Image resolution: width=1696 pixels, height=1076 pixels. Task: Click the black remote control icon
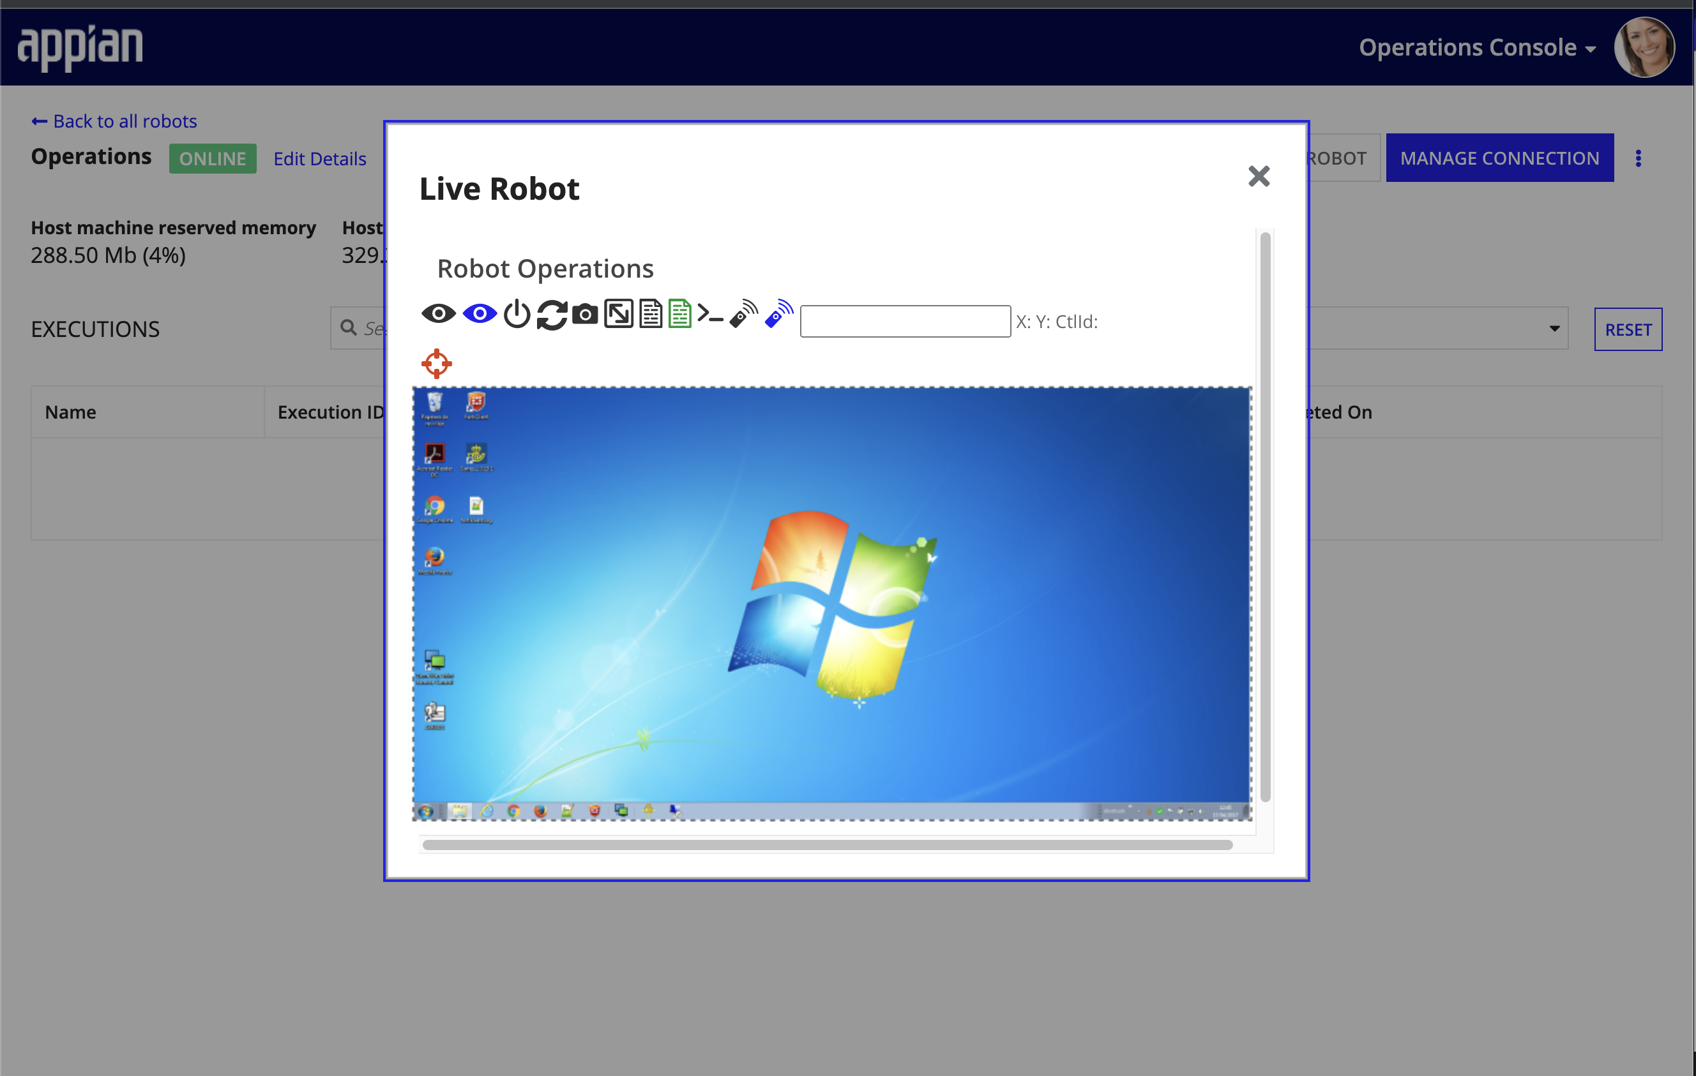pos(743,314)
